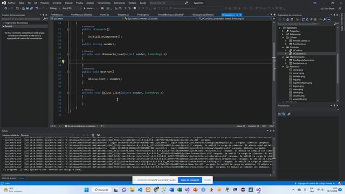
Task: Pin the Cuadro de herramientas panel
Action: point(43,15)
